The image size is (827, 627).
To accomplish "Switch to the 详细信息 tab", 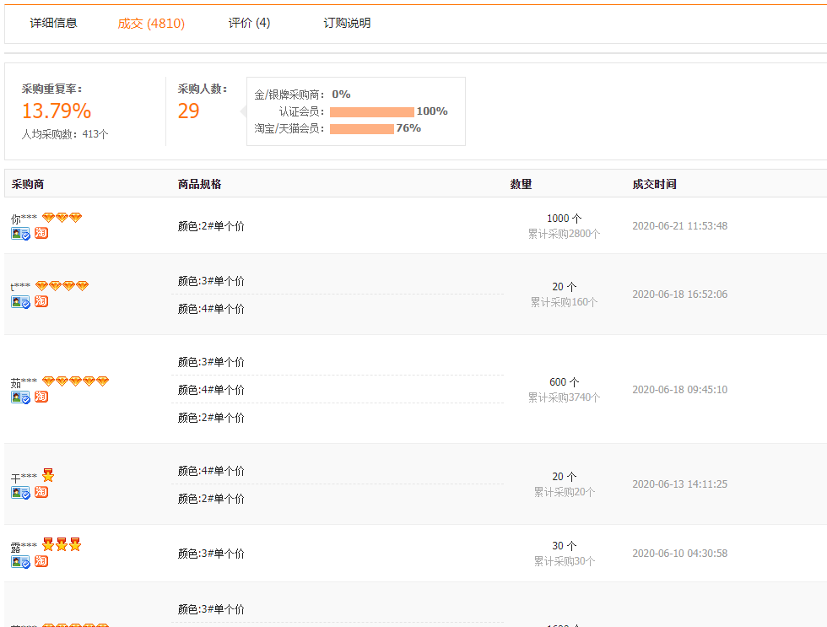I will click(x=53, y=23).
